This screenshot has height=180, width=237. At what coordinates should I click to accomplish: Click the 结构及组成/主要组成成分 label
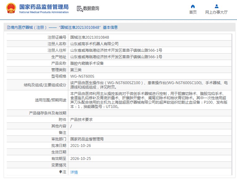[45, 85]
